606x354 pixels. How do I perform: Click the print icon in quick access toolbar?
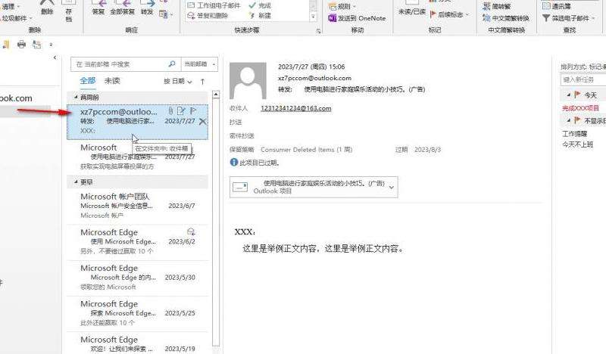point(21,45)
